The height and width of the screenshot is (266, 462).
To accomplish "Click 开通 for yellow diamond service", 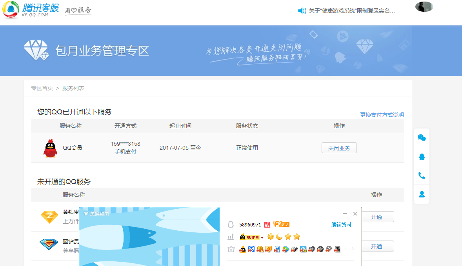I will point(377,217).
